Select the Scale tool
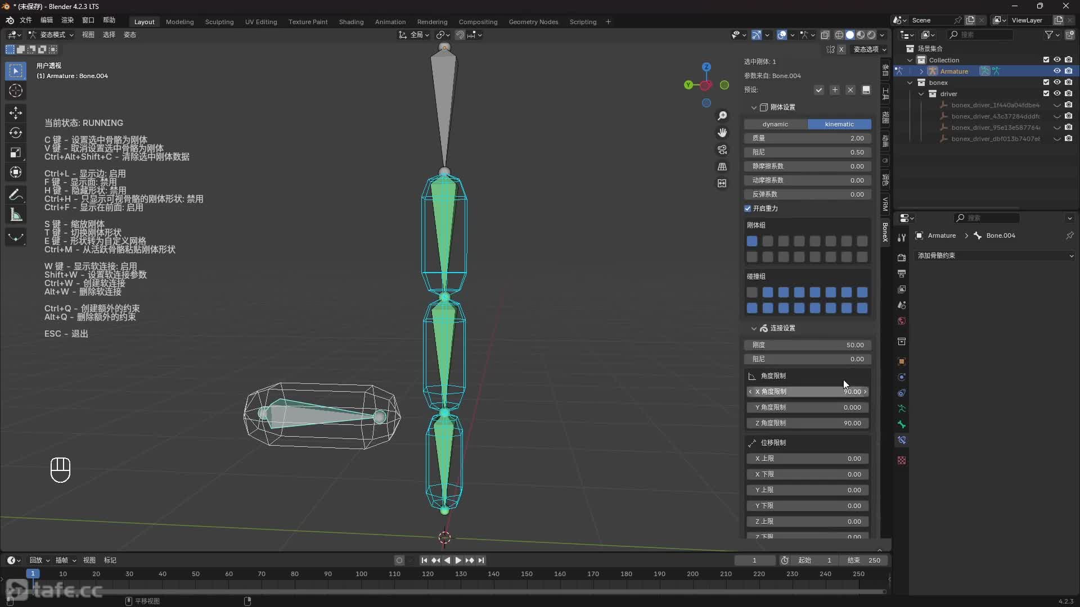1080x607 pixels. point(16,152)
